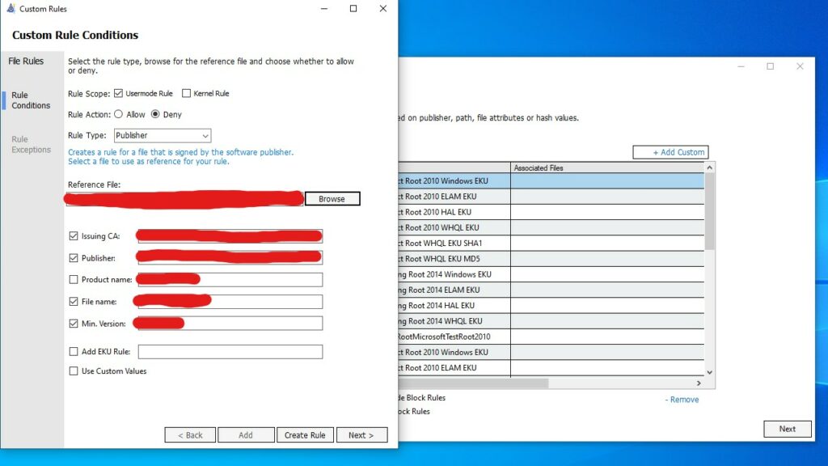The height and width of the screenshot is (466, 828).
Task: Open the Rule Type dropdown
Action: (x=162, y=136)
